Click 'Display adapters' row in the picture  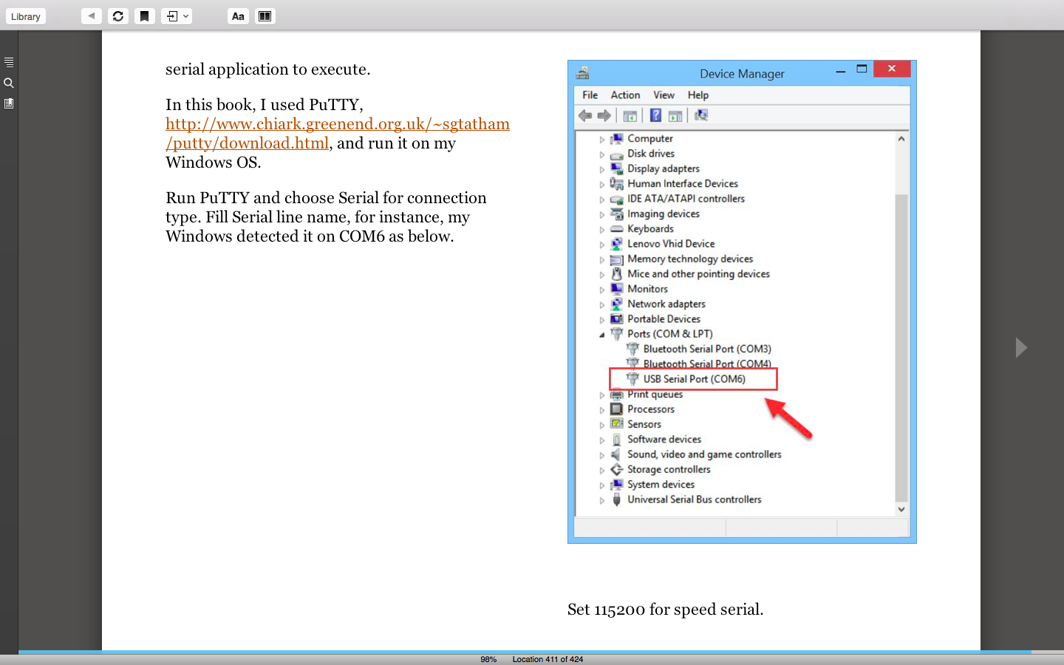655,168
